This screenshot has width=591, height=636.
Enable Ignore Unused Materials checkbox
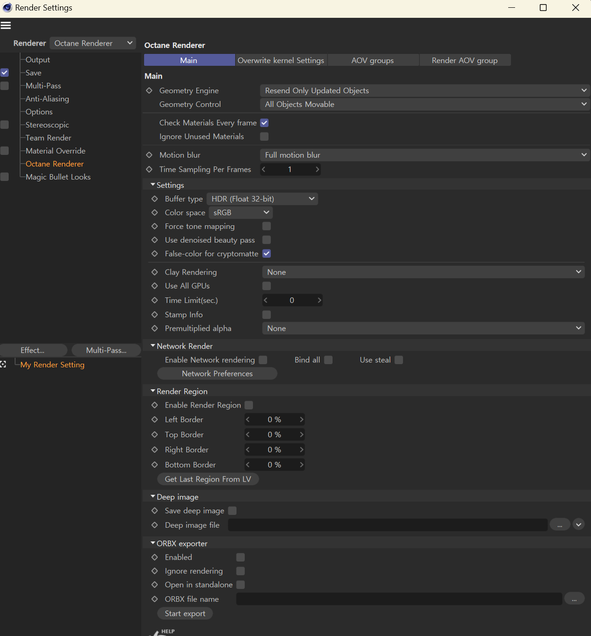click(264, 137)
